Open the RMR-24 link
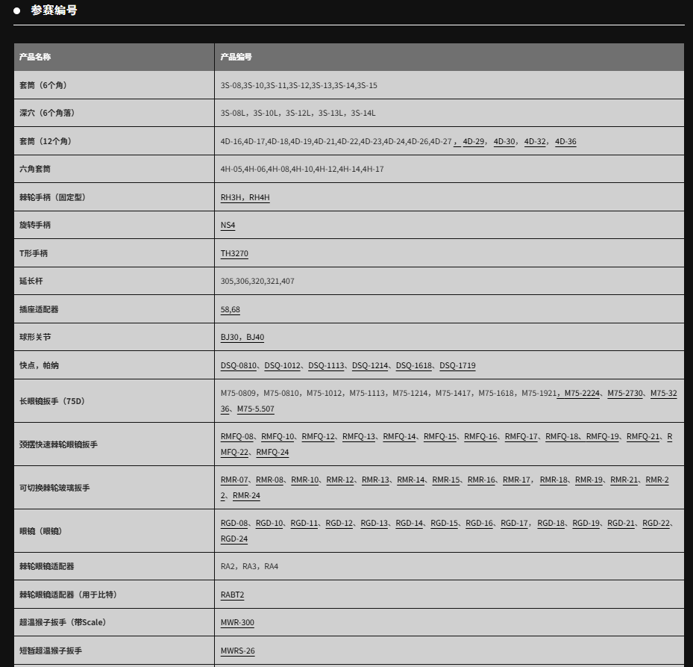The width and height of the screenshot is (693, 667). click(x=246, y=495)
